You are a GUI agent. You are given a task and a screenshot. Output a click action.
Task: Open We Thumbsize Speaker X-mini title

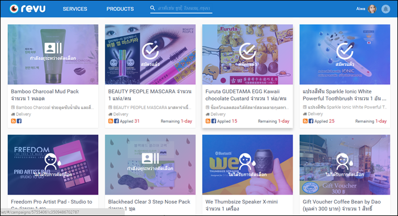[x=242, y=205]
